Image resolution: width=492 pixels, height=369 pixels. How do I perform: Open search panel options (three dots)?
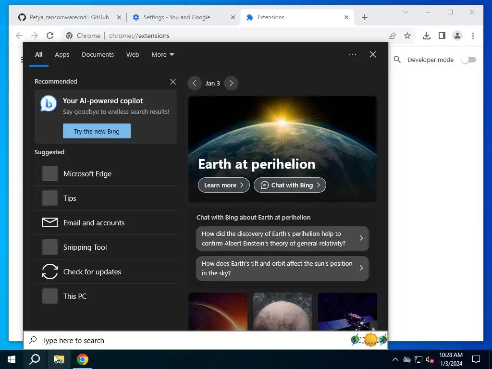pos(353,54)
